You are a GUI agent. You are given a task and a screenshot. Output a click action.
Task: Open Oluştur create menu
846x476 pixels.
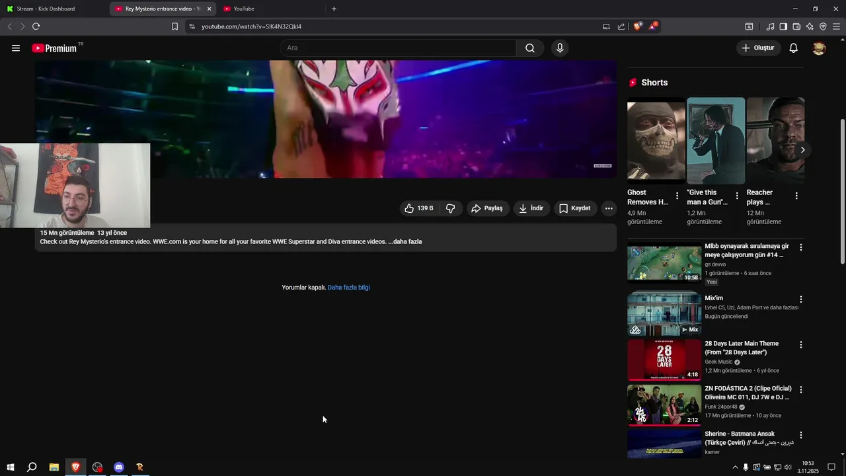759,48
